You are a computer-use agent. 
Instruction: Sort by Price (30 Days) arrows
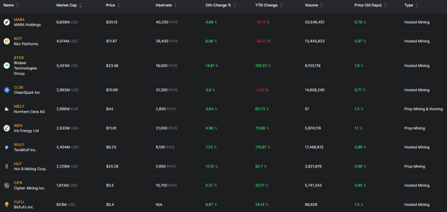click(x=385, y=5)
